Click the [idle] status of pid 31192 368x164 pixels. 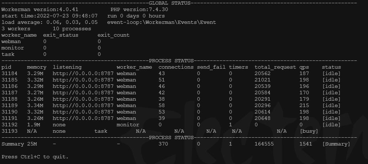point(331,125)
